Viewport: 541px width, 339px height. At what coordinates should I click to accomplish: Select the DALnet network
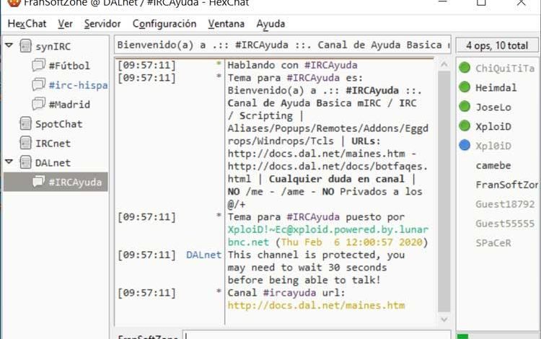tap(53, 163)
